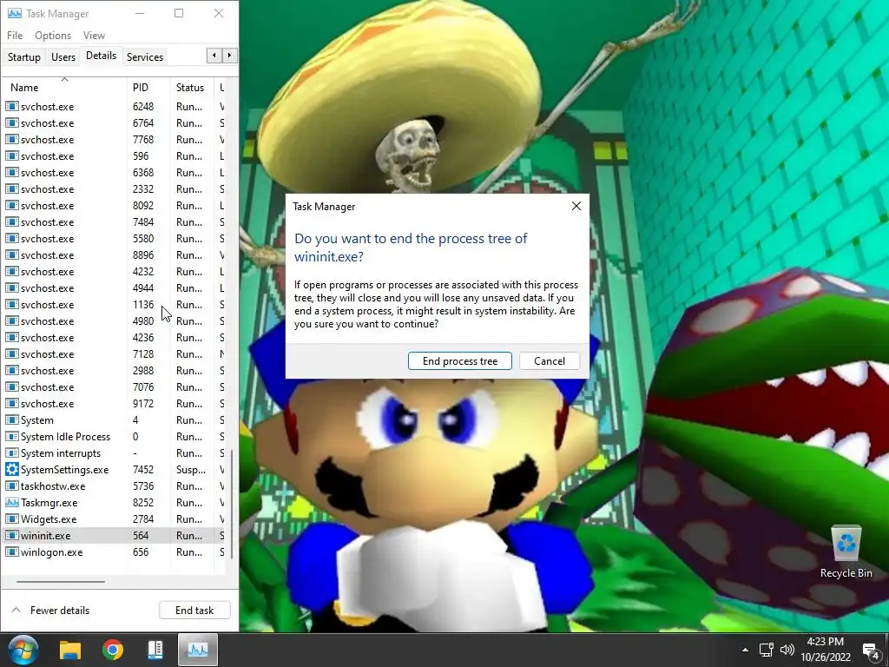Screen dimensions: 889x667
Task: Click the taskhostw.exe process icon
Action: [x=11, y=486]
